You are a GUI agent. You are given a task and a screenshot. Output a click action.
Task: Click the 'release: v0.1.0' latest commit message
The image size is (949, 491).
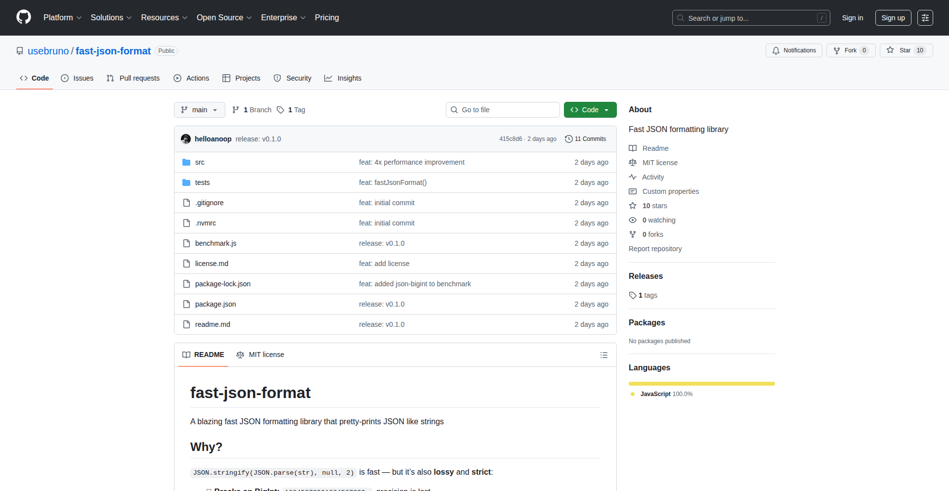click(x=259, y=139)
